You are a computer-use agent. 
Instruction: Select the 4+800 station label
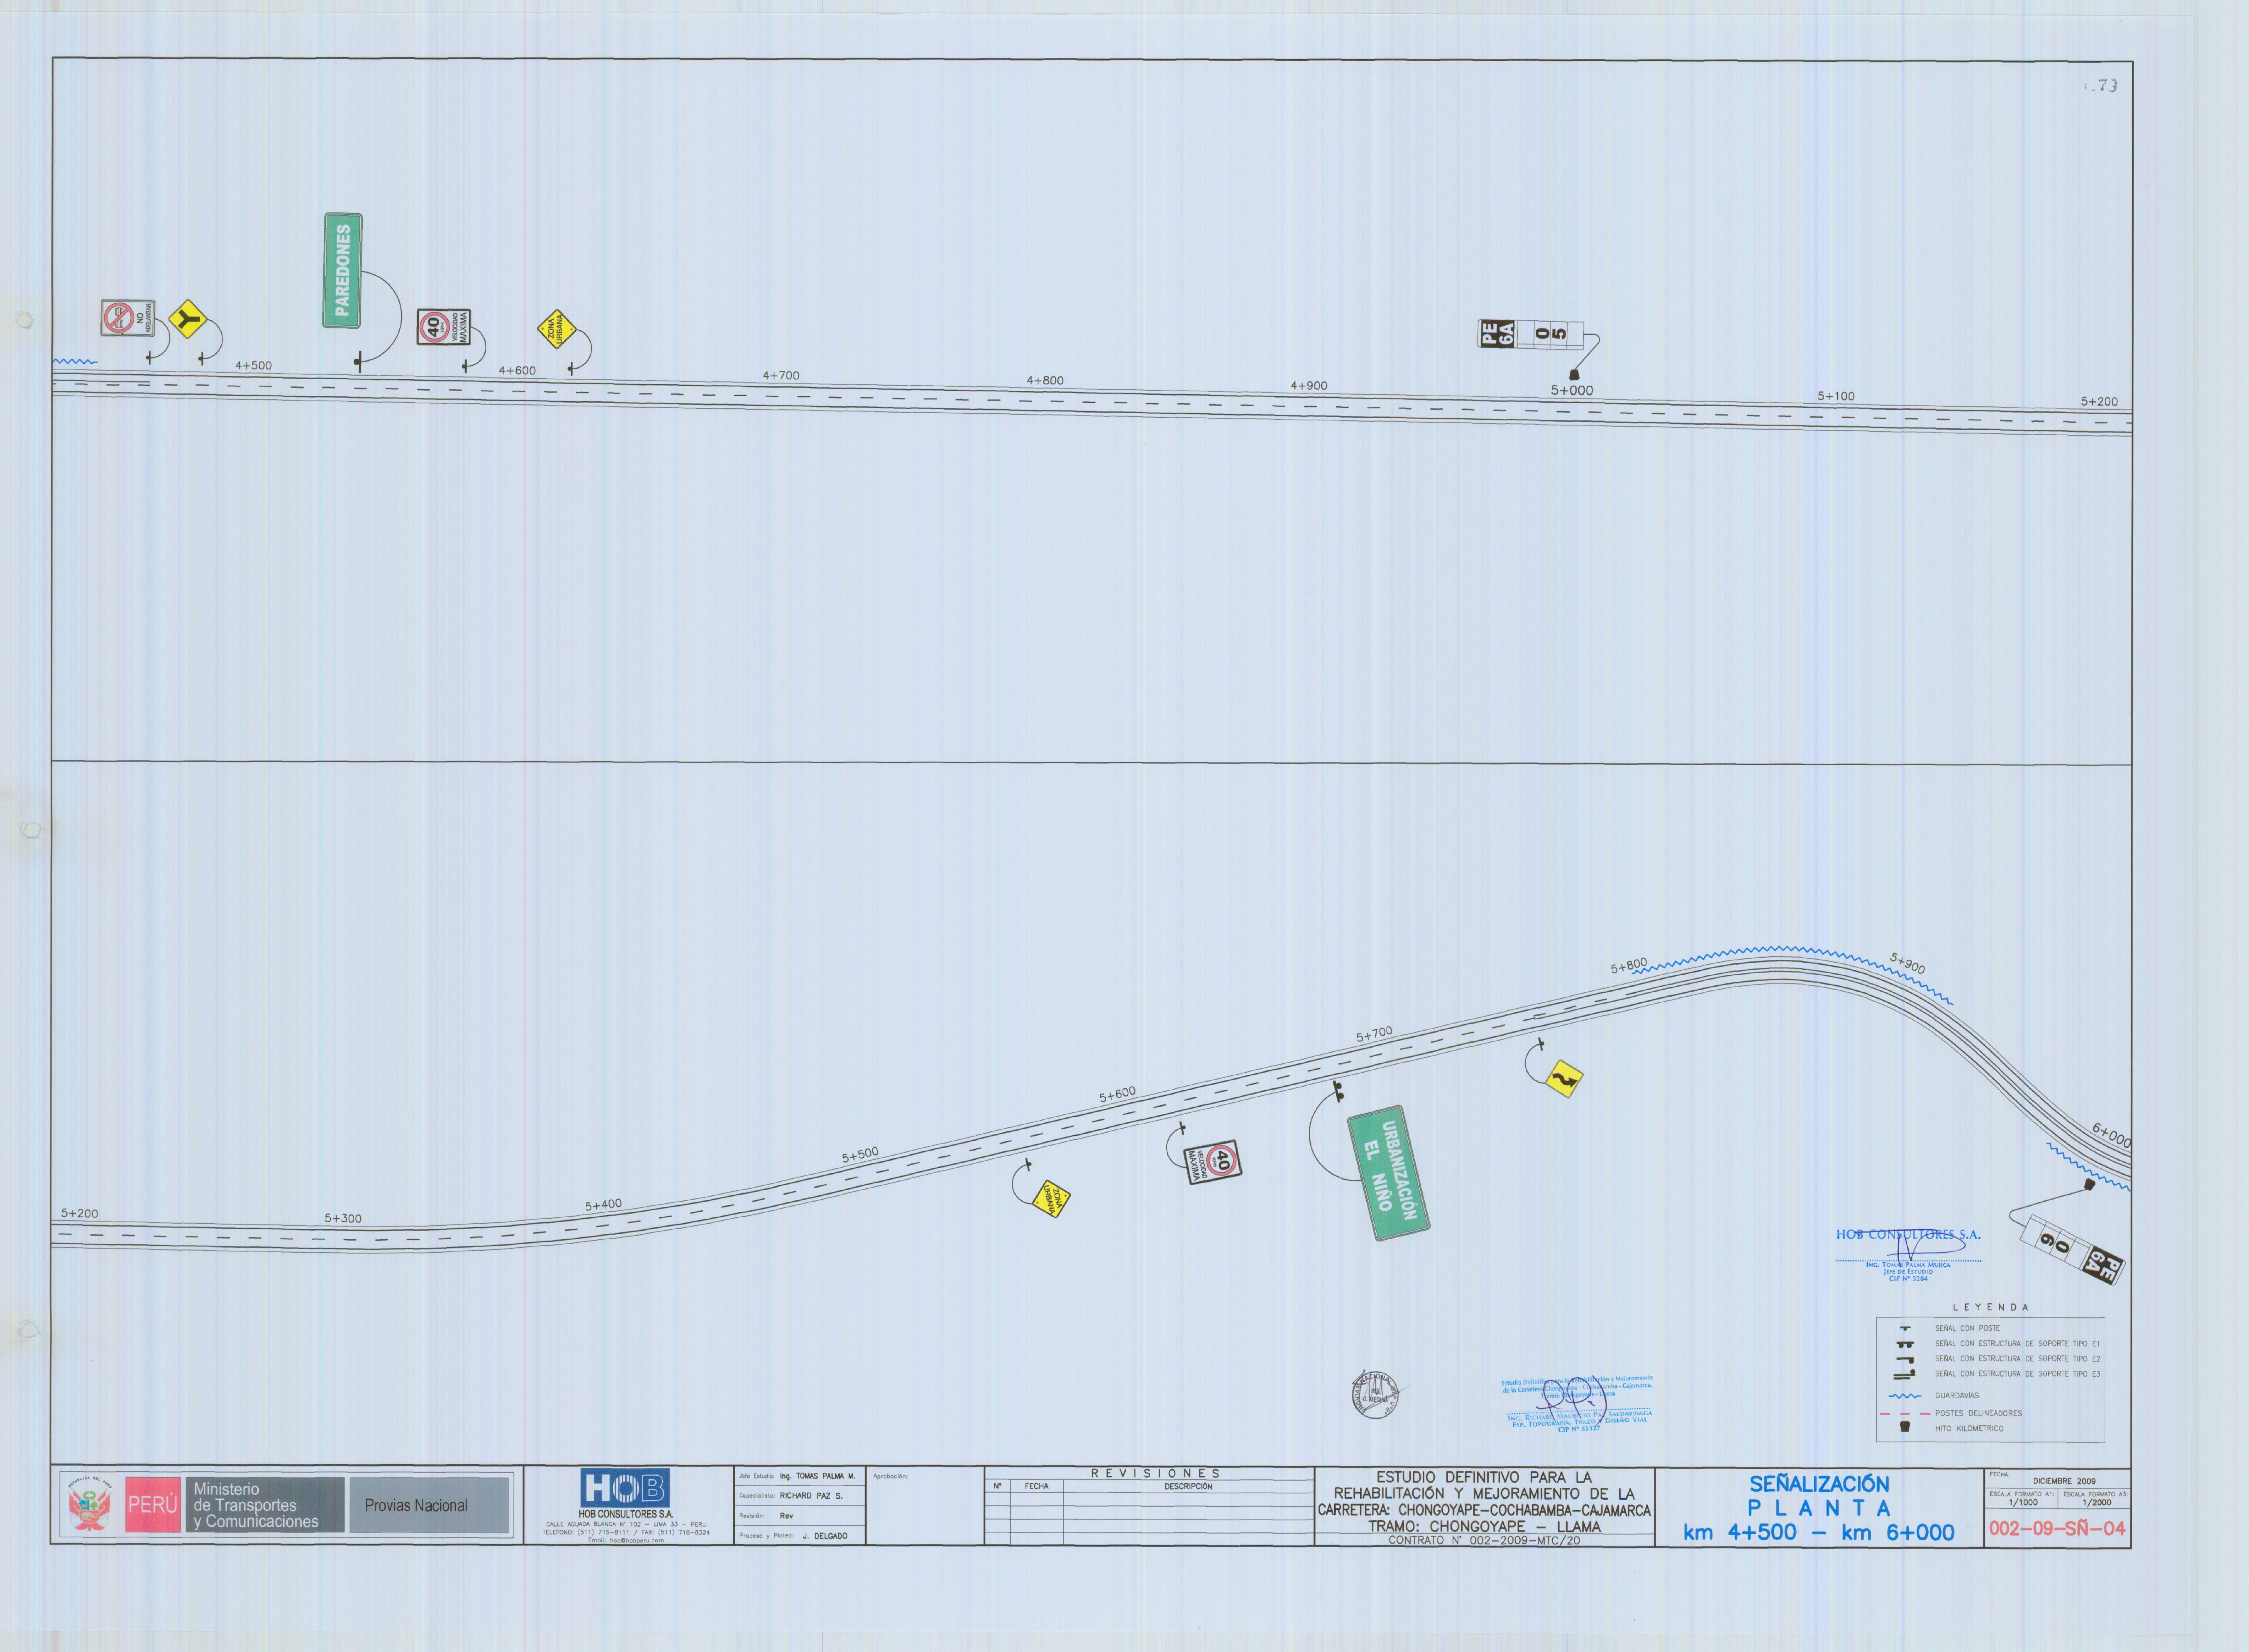[1045, 381]
